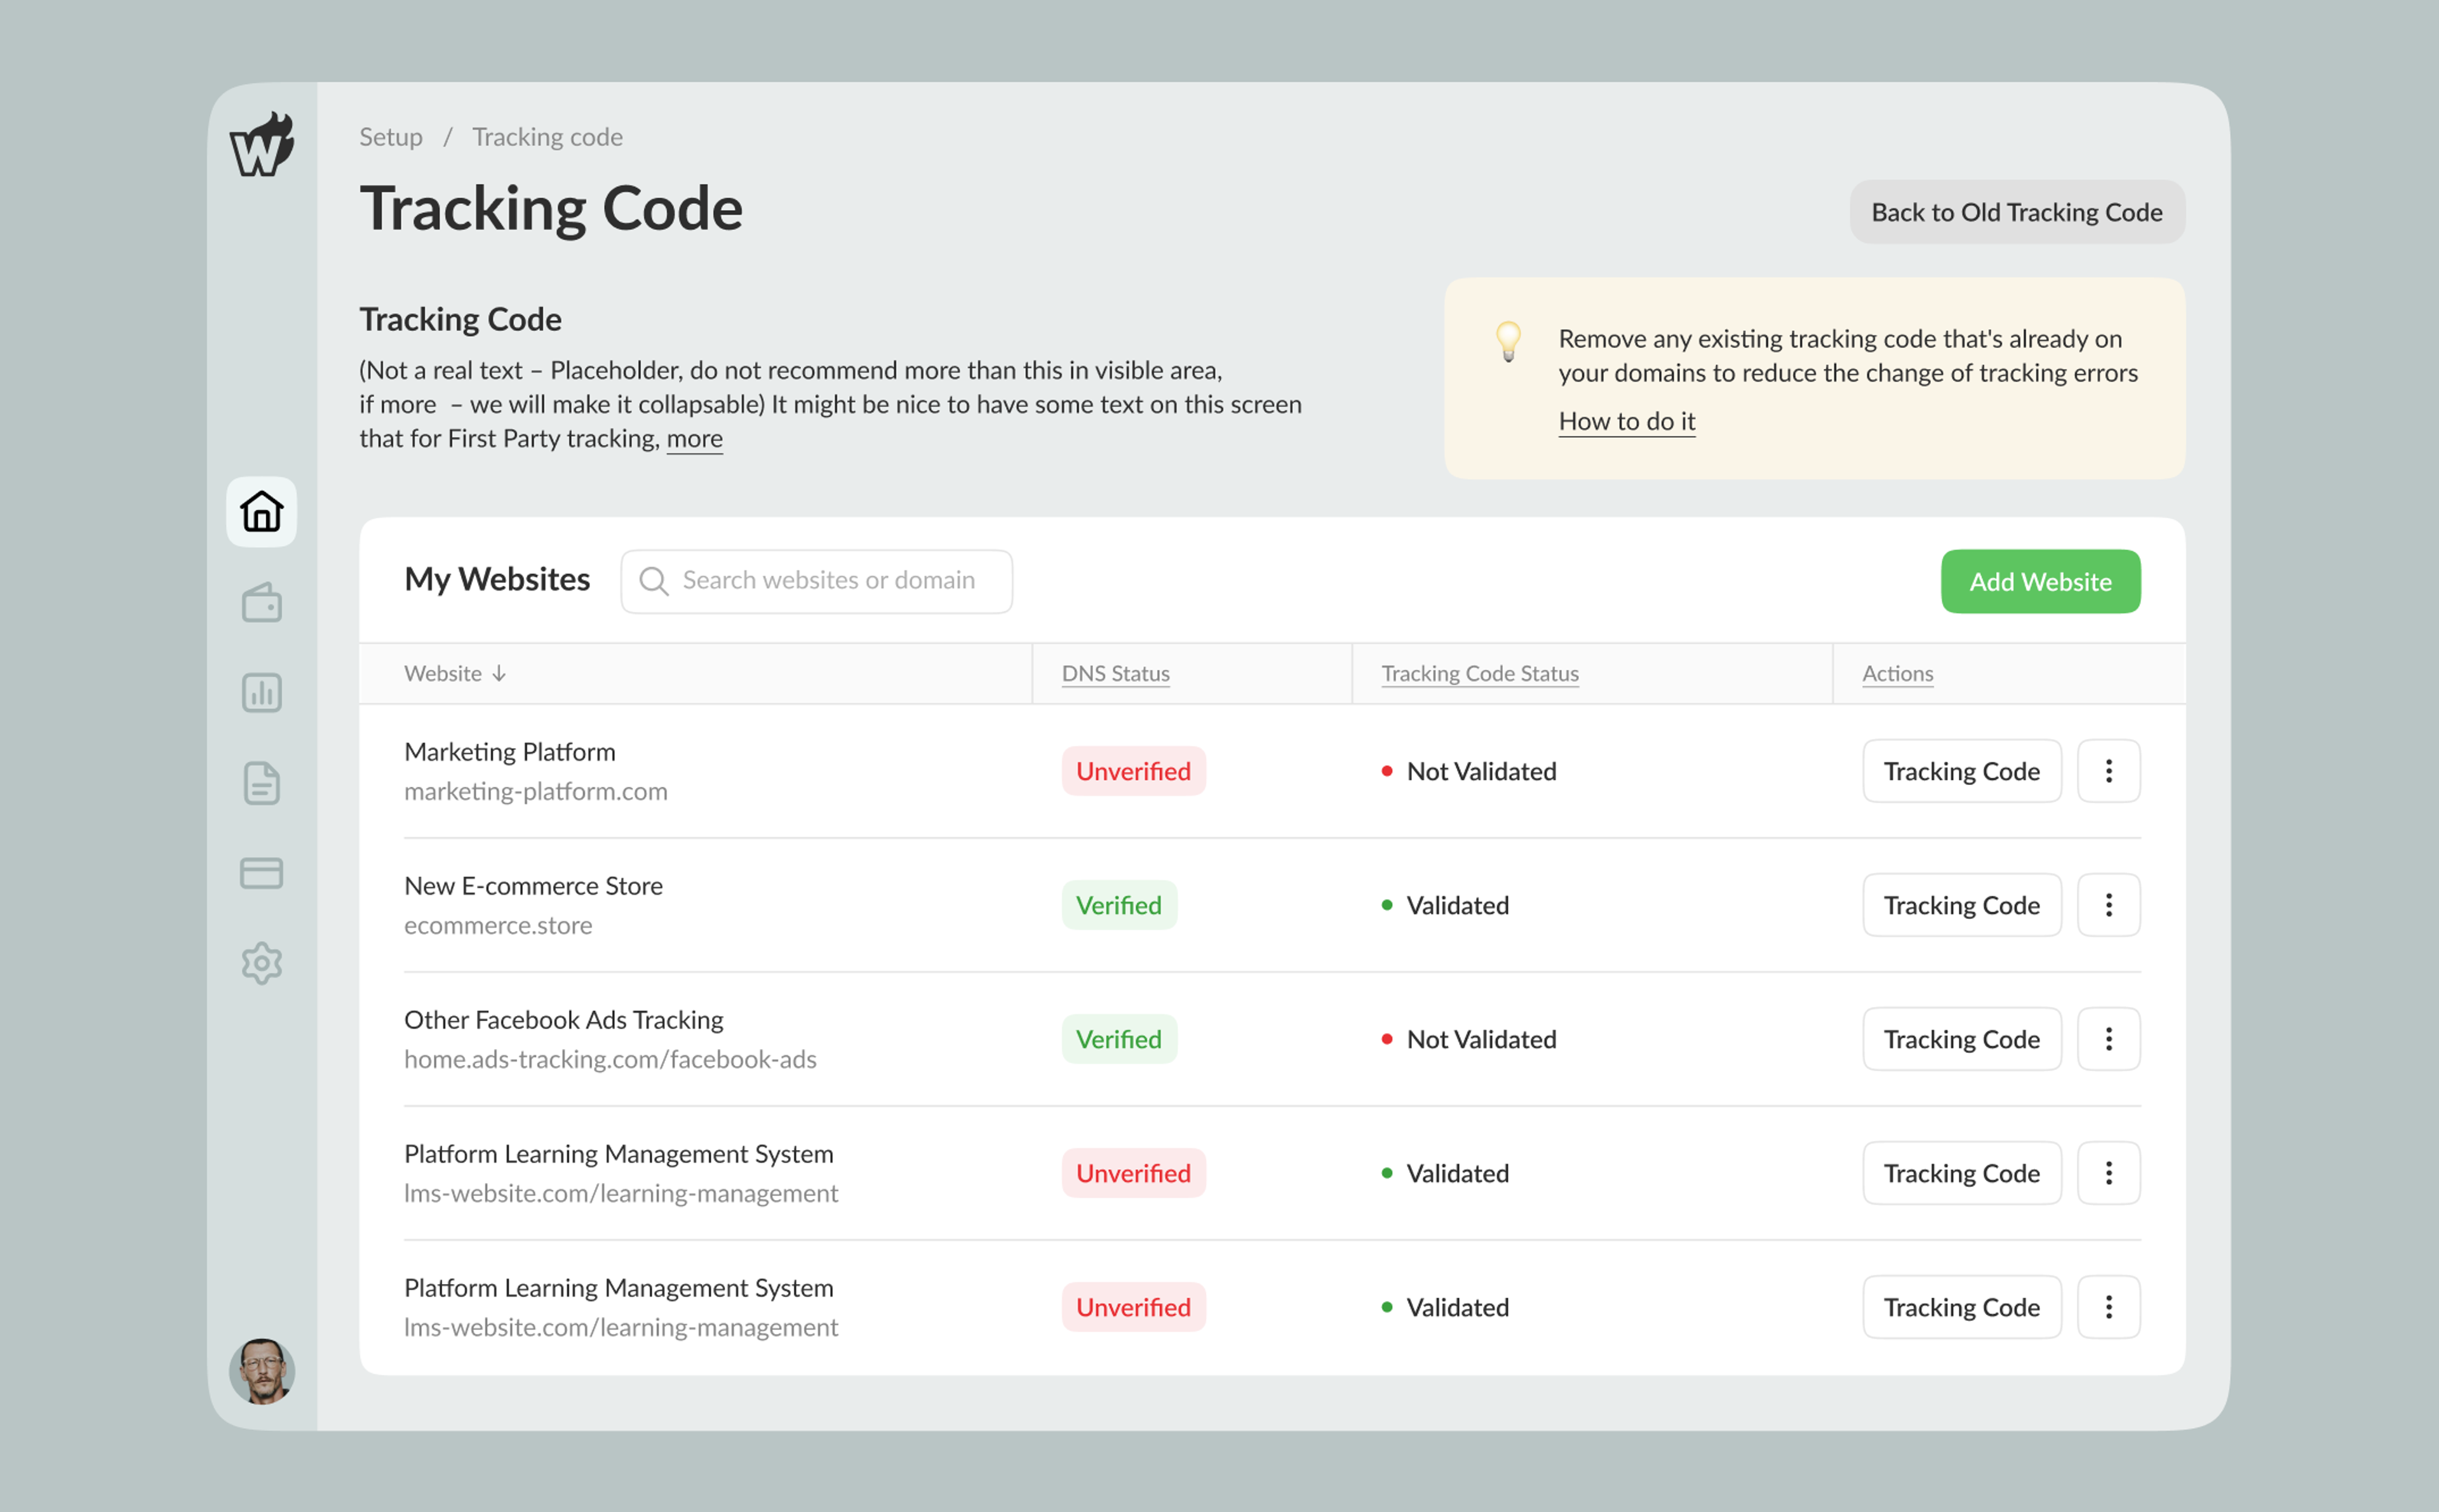The width and height of the screenshot is (2439, 1512).
Task: Click the user avatar photo
Action: pyautogui.click(x=262, y=1371)
